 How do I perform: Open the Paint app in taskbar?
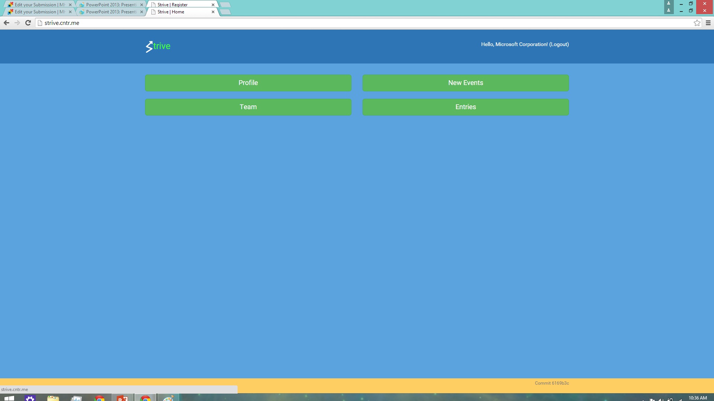(168, 398)
